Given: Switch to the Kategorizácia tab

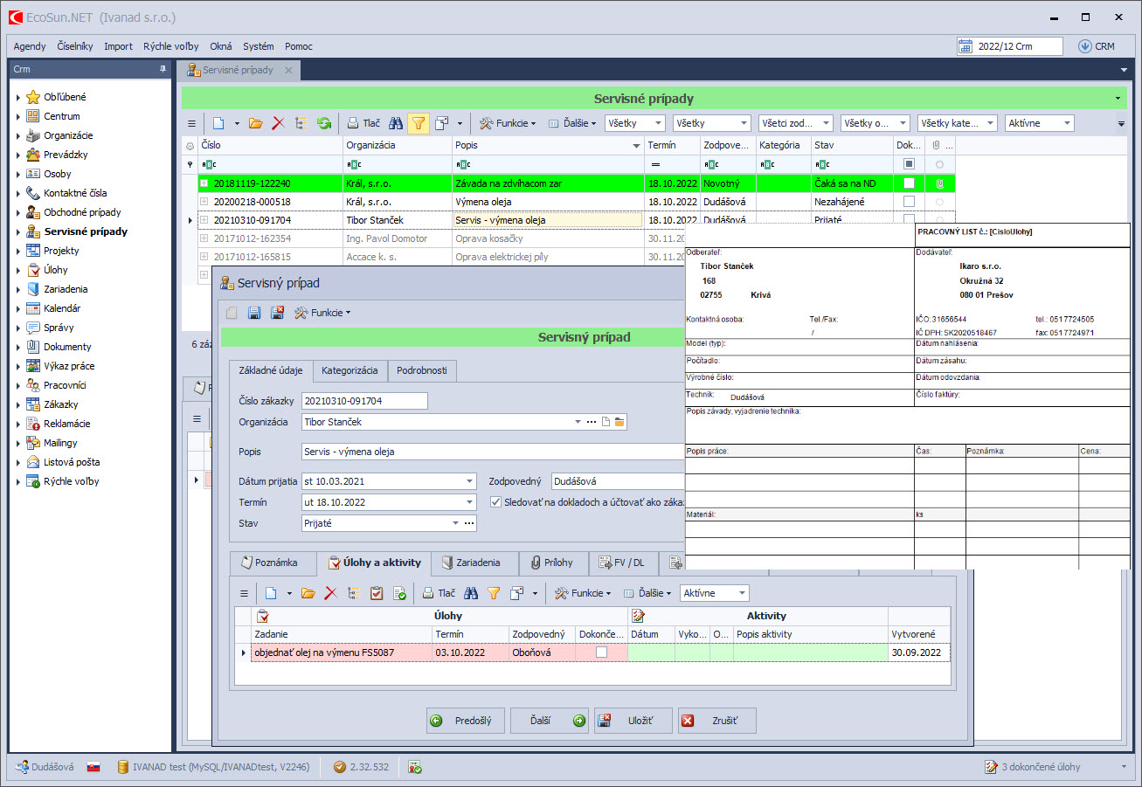Looking at the screenshot, I should click(x=350, y=370).
